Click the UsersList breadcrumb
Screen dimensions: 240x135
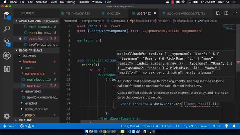[139, 21]
